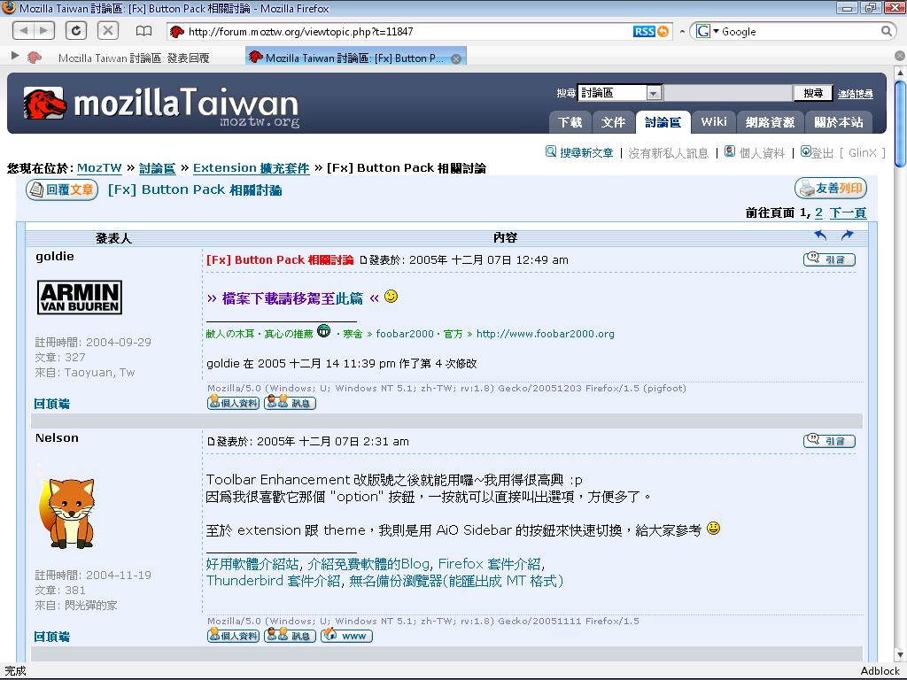Viewport: 907px width, 680px height.
Task: Open the 好用軟體介紹站 signature link
Action: point(252,564)
